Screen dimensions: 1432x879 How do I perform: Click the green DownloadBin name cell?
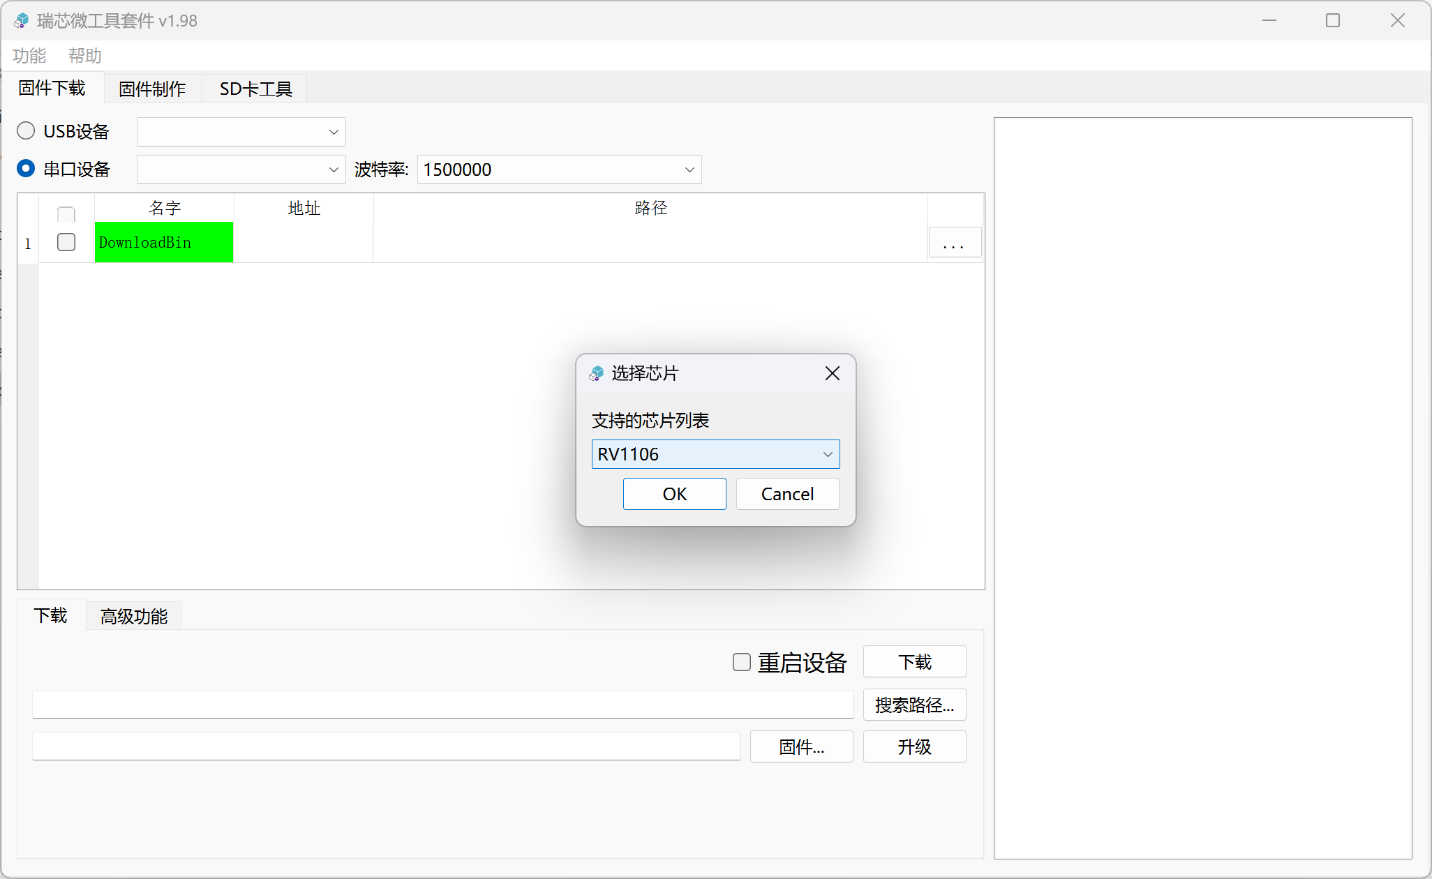click(x=163, y=242)
